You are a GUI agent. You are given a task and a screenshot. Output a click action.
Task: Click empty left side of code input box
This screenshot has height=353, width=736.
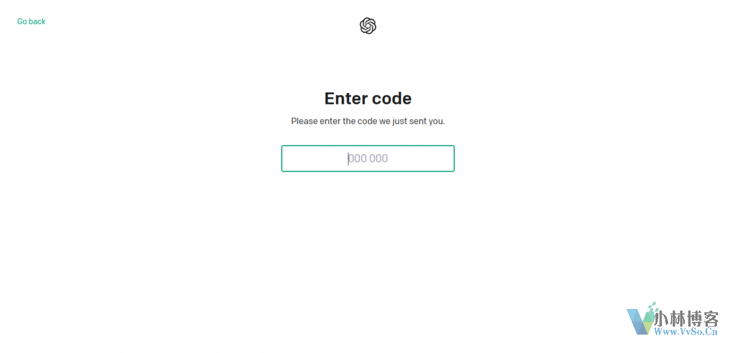click(x=315, y=158)
